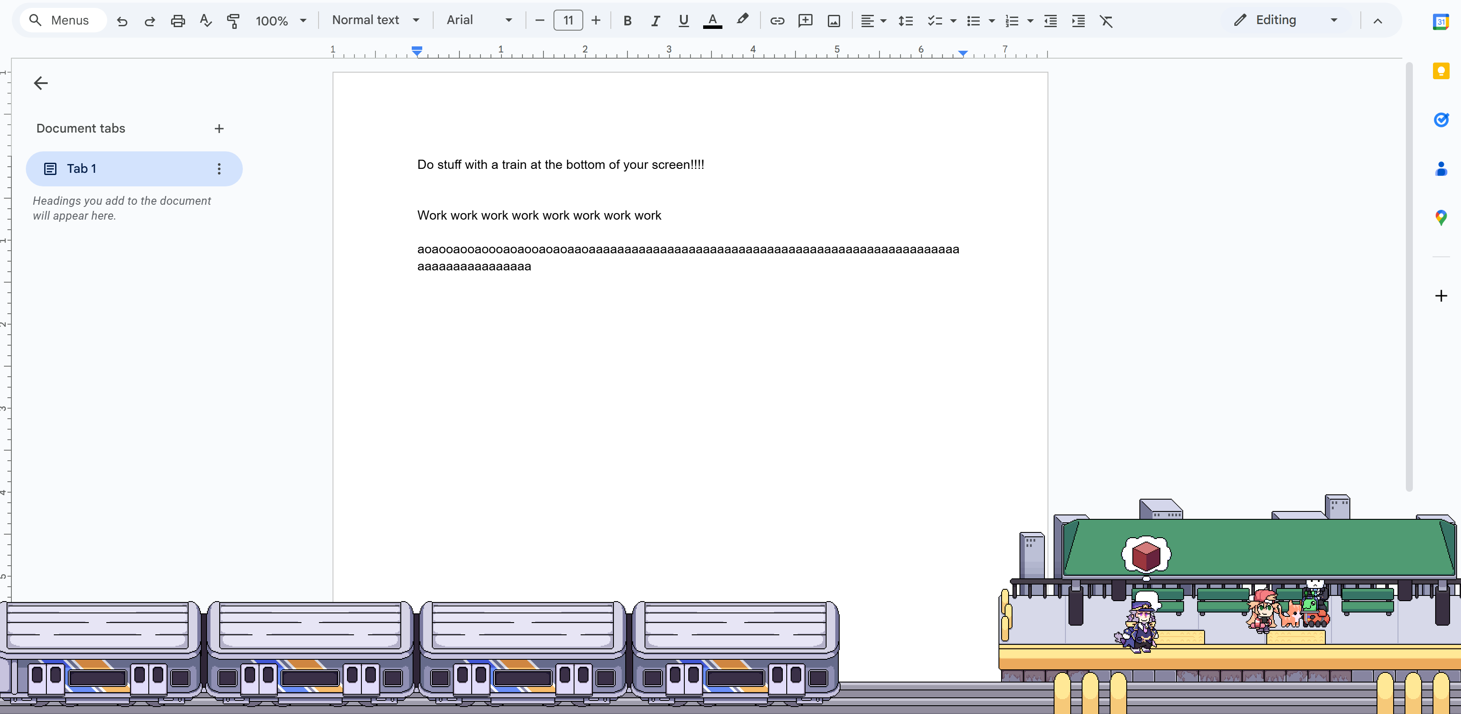The height and width of the screenshot is (714, 1461).
Task: Click the right indent marker on ruler
Action: [963, 53]
